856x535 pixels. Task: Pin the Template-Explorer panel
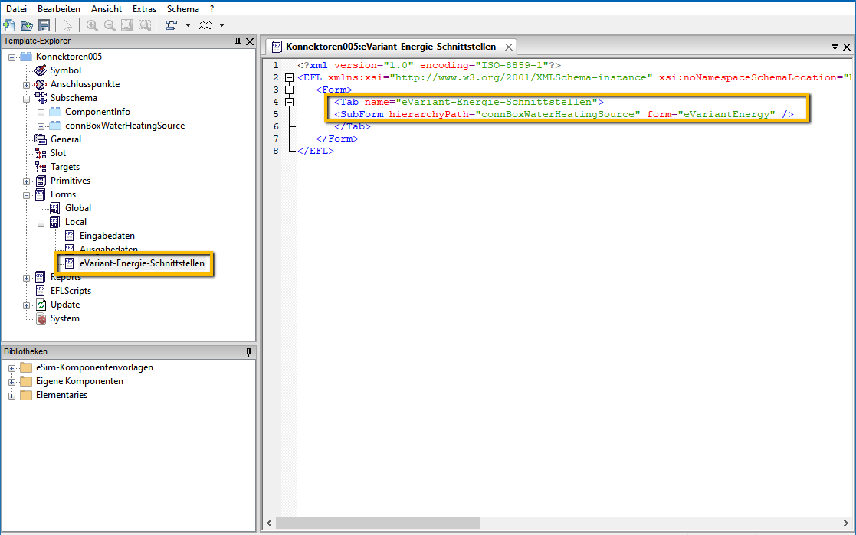click(x=238, y=41)
